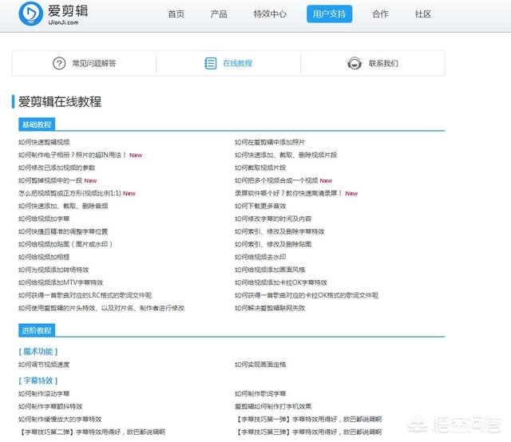Select the 用户支持 navigation tab

click(329, 14)
